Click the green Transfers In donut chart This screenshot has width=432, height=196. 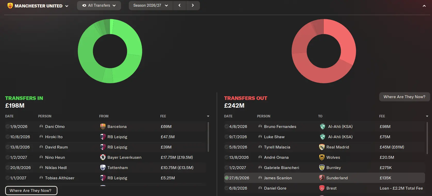pos(110,51)
